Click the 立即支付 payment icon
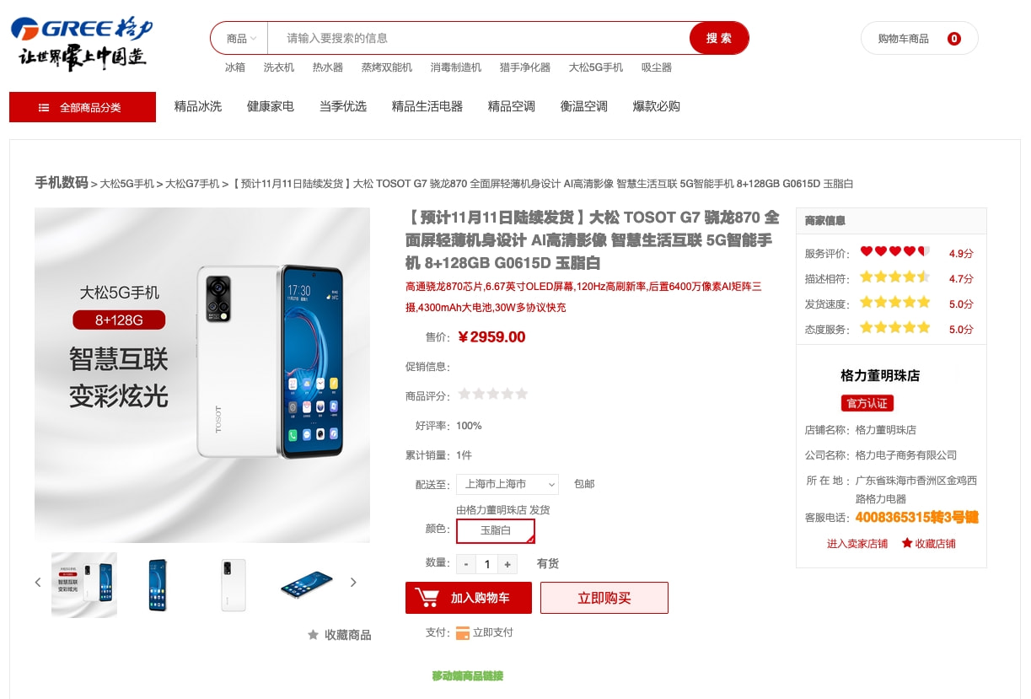1031x699 pixels. [463, 632]
